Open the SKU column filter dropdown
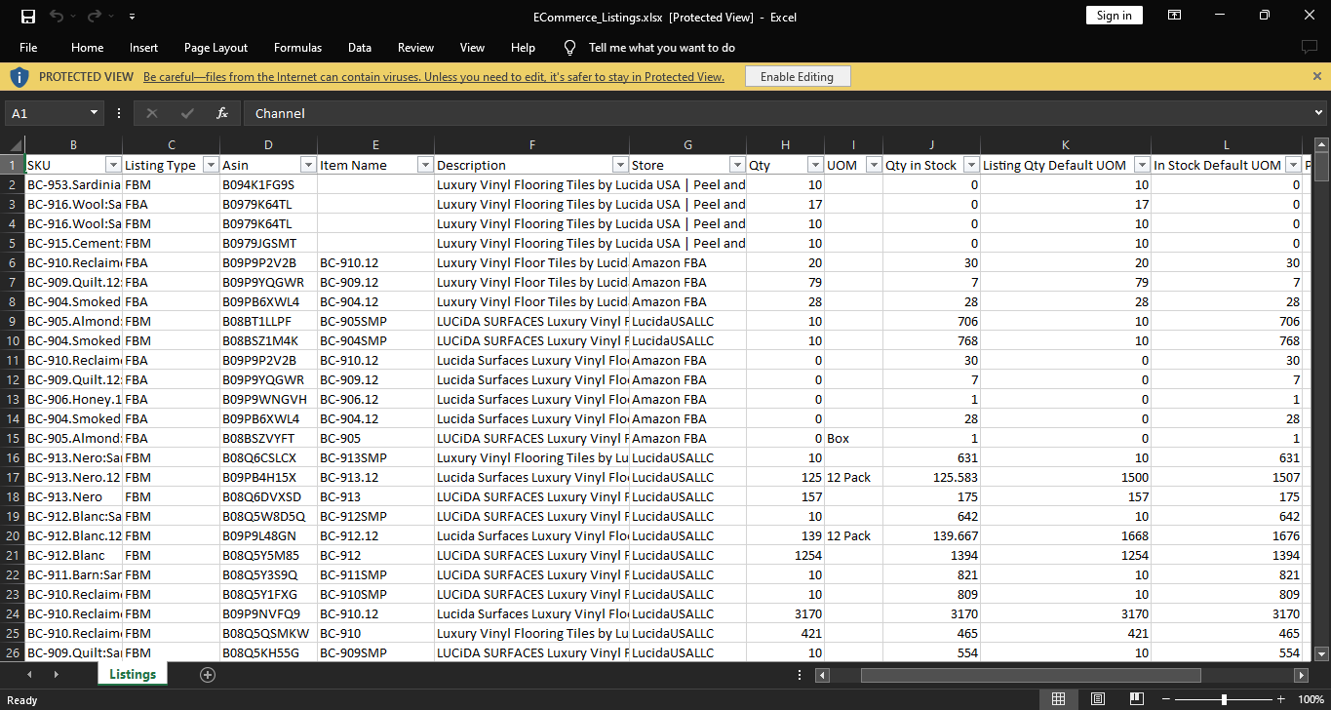1331x710 pixels. tap(113, 165)
